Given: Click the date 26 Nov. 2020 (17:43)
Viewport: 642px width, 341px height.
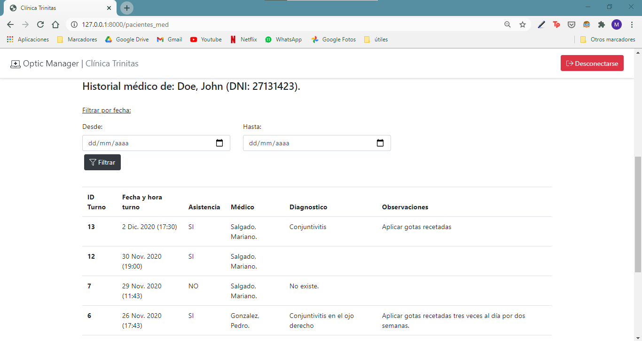Looking at the screenshot, I should (x=142, y=320).
